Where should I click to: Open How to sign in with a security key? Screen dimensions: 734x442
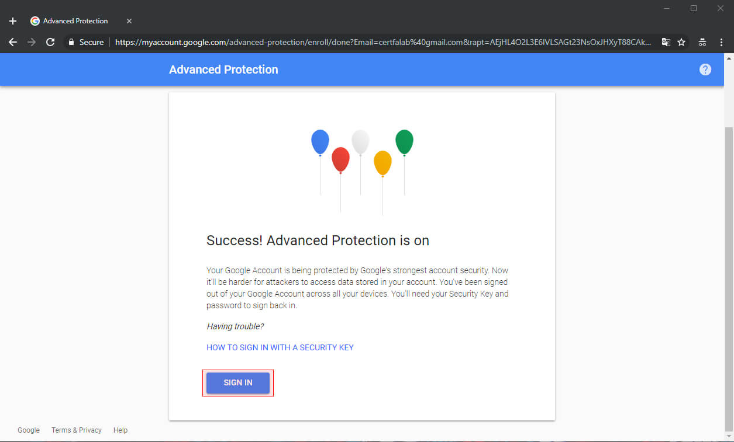pos(280,347)
